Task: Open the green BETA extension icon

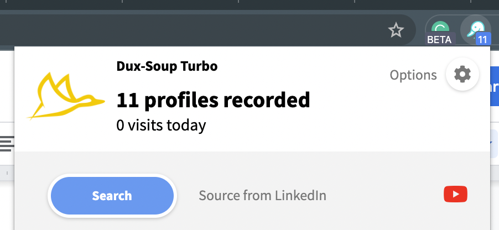Action: tap(441, 29)
